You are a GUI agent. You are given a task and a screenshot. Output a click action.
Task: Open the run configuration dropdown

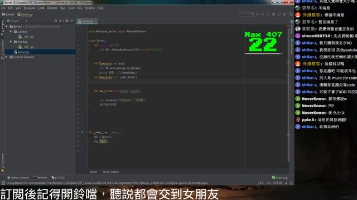(247, 14)
